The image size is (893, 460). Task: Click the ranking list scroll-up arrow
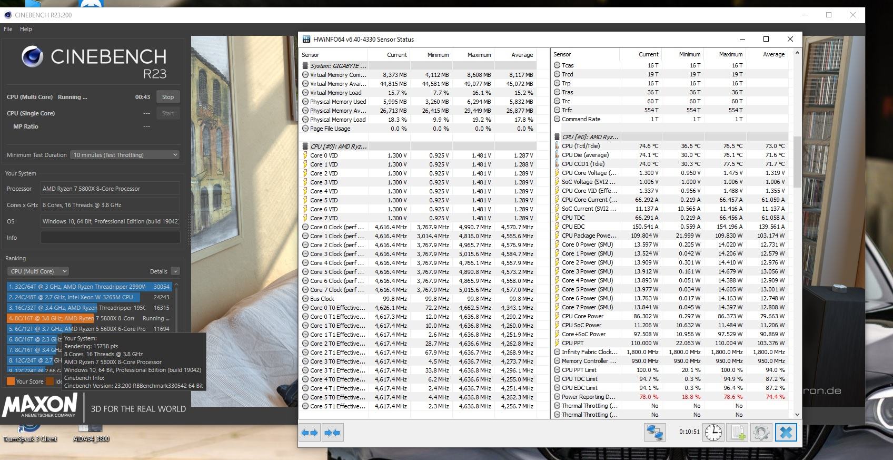tap(176, 285)
